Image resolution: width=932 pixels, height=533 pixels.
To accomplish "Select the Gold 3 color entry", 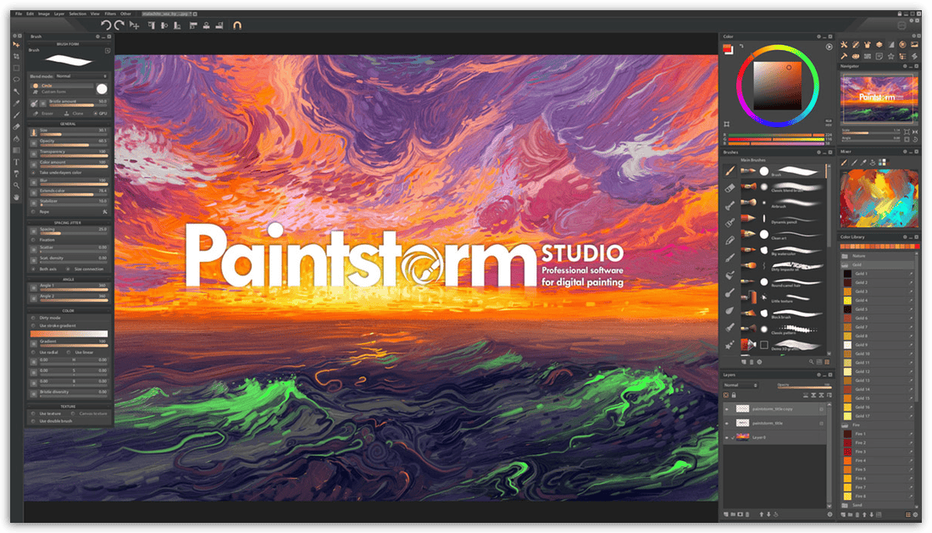I will click(x=877, y=291).
